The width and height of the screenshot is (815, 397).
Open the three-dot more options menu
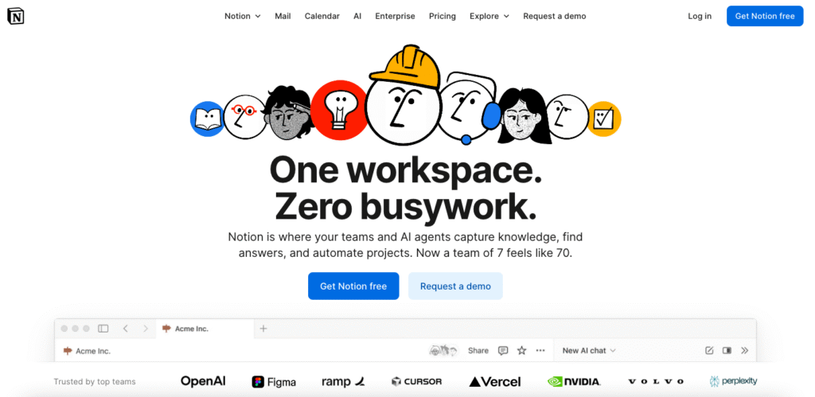[x=540, y=351]
